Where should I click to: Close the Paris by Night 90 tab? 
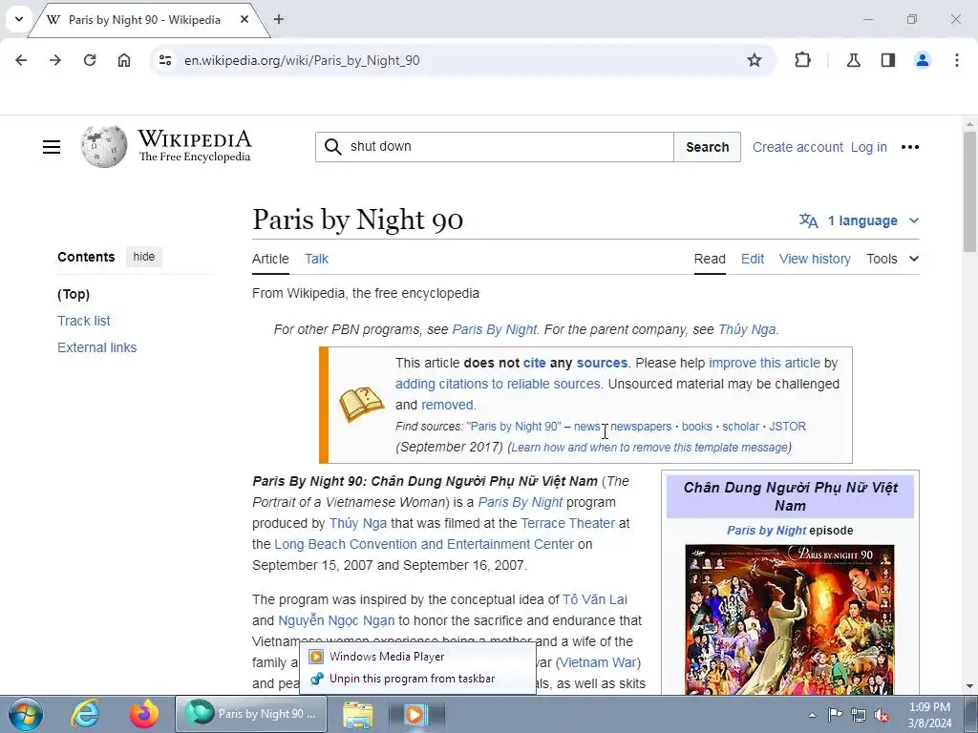point(244,19)
